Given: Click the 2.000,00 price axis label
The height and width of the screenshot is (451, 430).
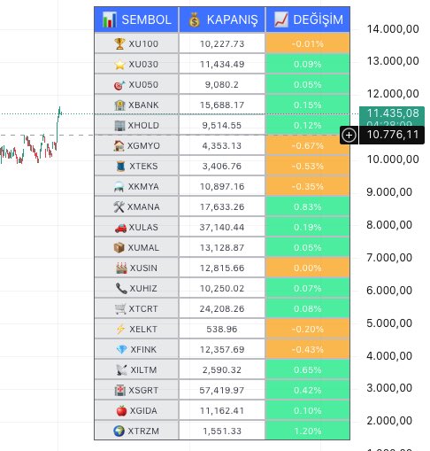Looking at the screenshot, I should click(x=389, y=421).
